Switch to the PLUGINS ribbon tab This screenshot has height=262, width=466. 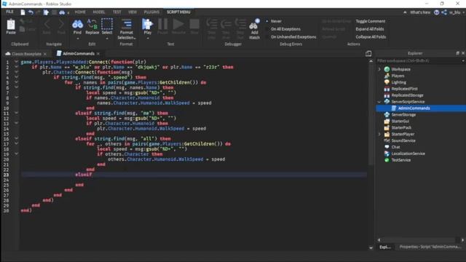pos(151,12)
